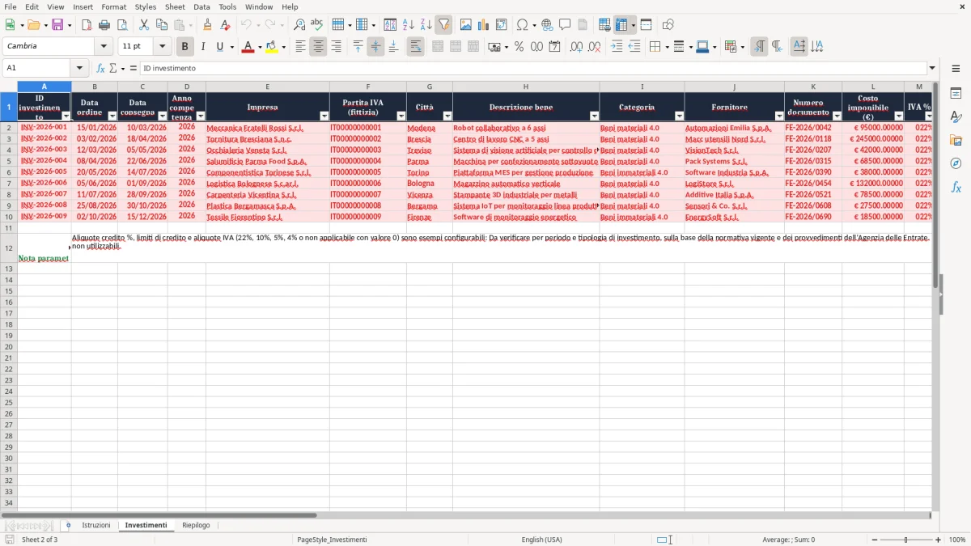The height and width of the screenshot is (546, 971).
Task: Click the Font Color red swatch
Action: click(248, 47)
